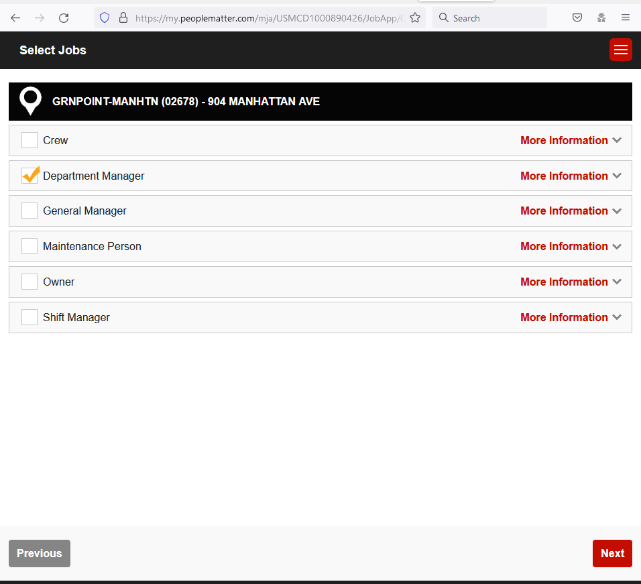641x584 pixels.
Task: Open the Firefox application menu
Action: [x=625, y=17]
